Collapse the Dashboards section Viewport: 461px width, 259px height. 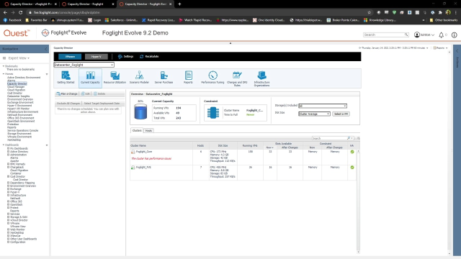point(4,145)
